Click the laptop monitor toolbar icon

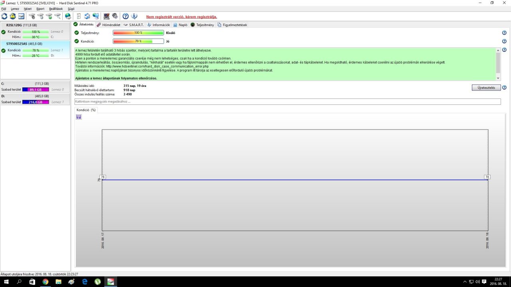coord(107,16)
